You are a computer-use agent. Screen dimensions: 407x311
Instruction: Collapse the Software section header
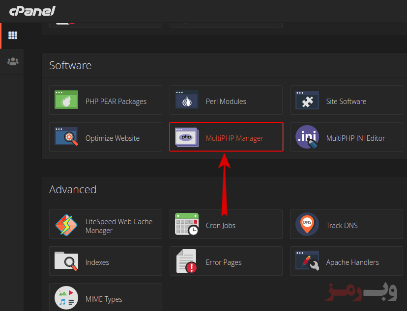coord(224,65)
